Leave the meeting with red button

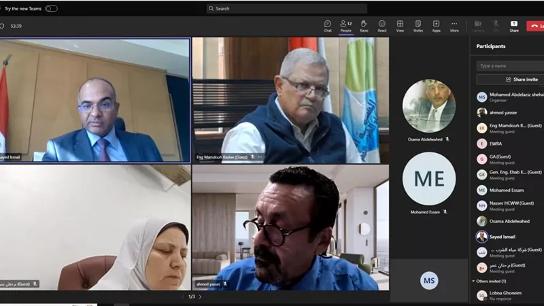tap(535, 26)
